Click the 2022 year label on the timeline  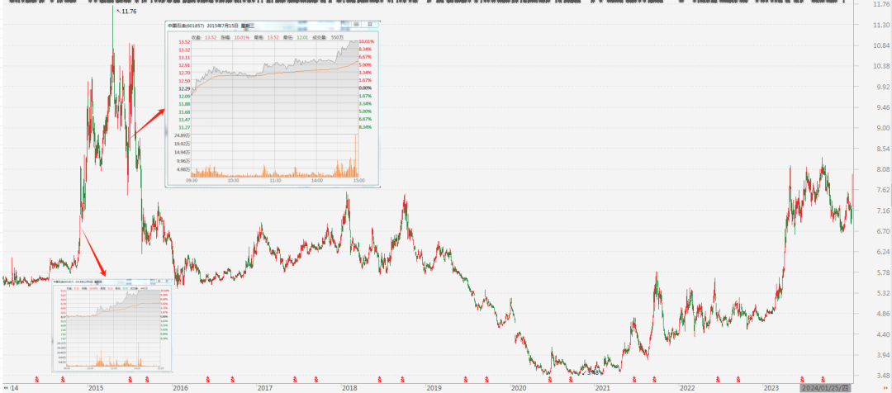click(688, 388)
